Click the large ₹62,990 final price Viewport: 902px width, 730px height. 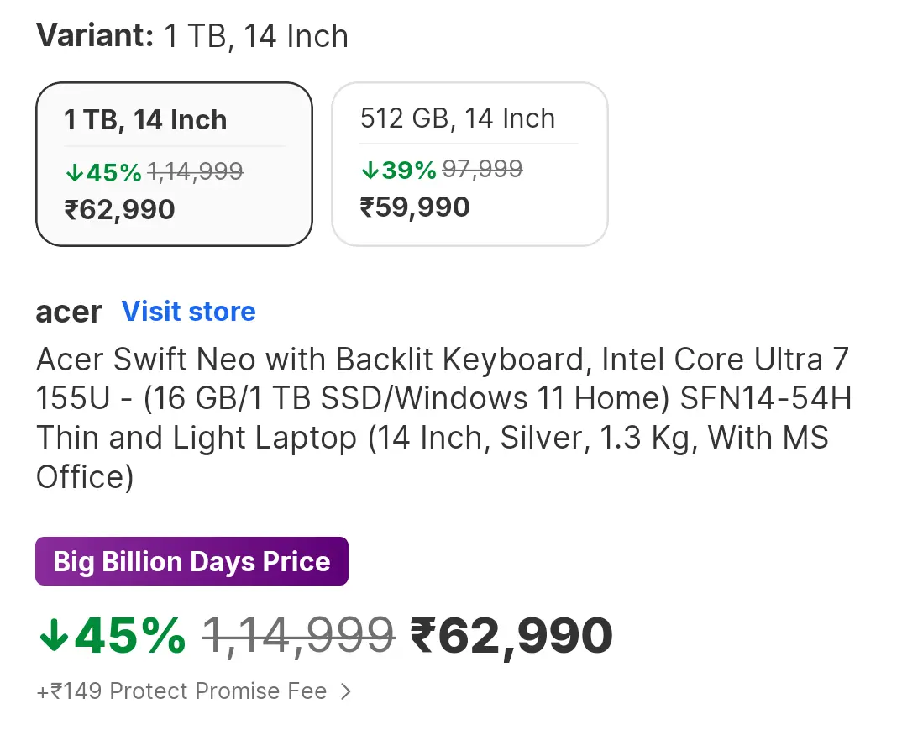[x=511, y=636]
